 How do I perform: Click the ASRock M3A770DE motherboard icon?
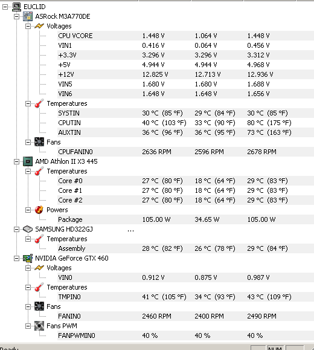28,16
